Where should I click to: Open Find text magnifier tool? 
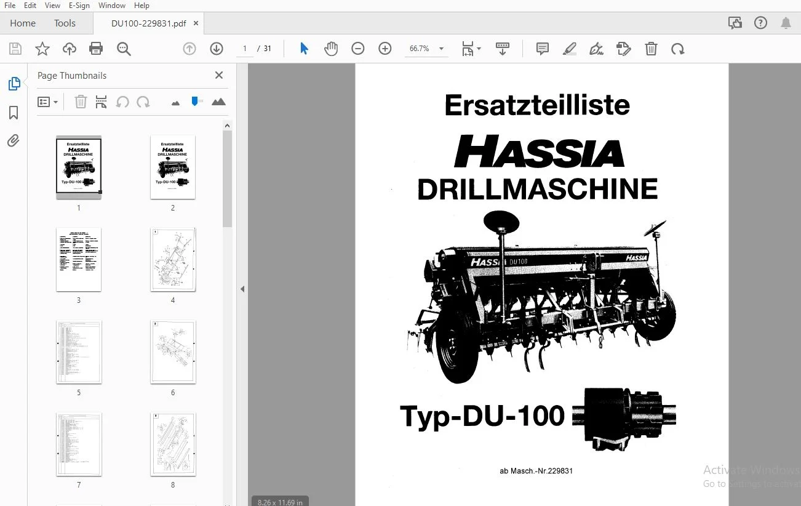pyautogui.click(x=124, y=49)
